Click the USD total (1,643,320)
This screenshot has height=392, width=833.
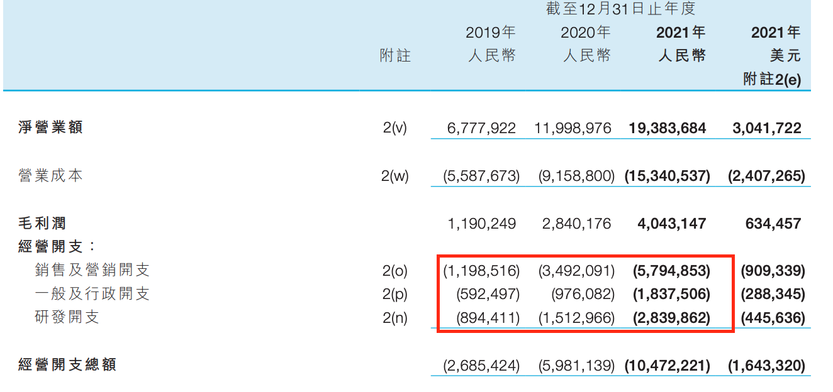click(766, 366)
